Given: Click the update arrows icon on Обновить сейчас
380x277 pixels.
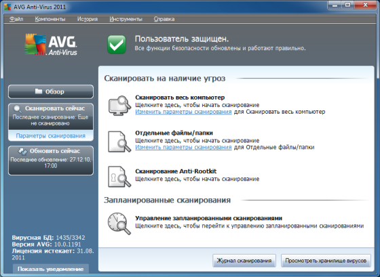Looking at the screenshot, I should [23, 152].
